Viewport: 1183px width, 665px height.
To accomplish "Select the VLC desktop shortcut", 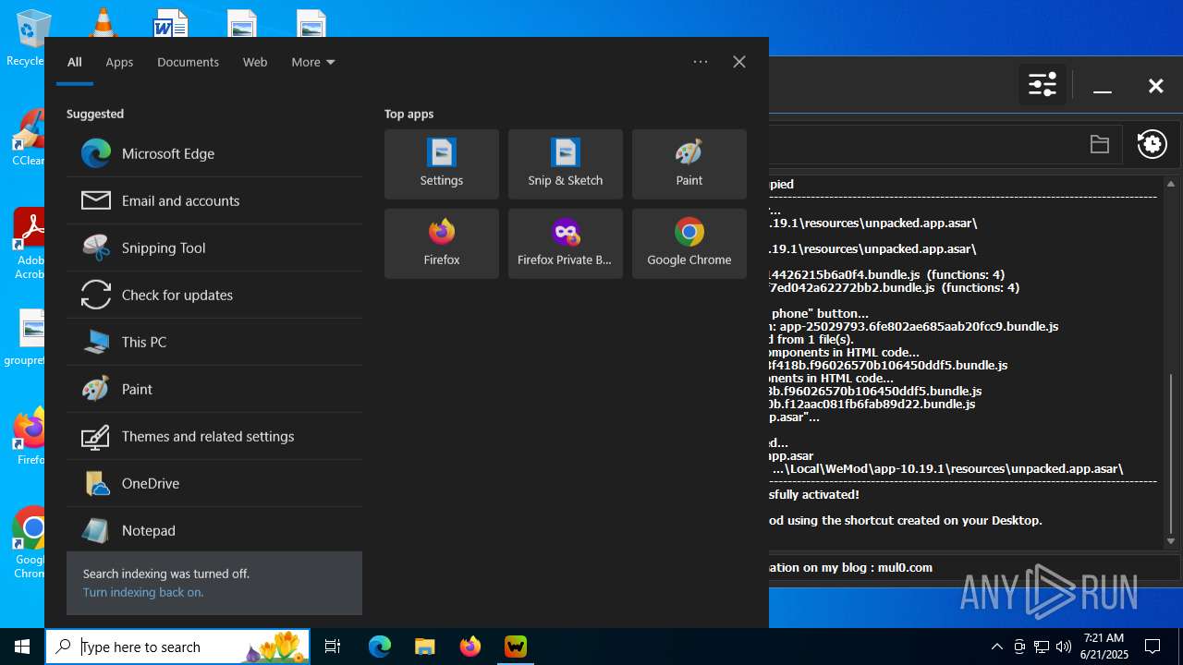I will click(102, 22).
